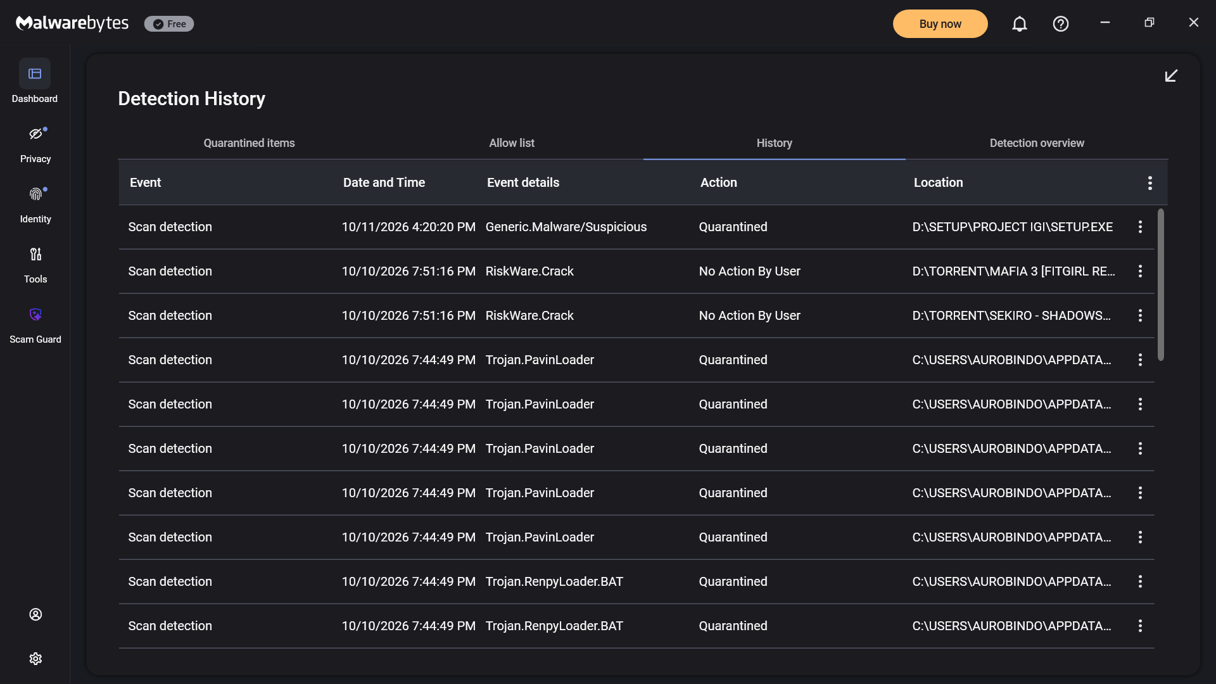Image resolution: width=1216 pixels, height=684 pixels.
Task: Switch to the Detection overview tab
Action: click(1037, 143)
